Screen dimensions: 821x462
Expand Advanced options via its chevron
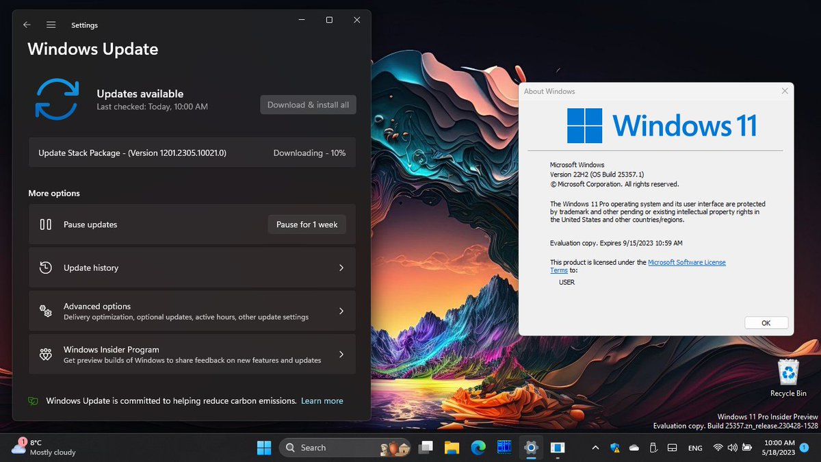point(341,311)
